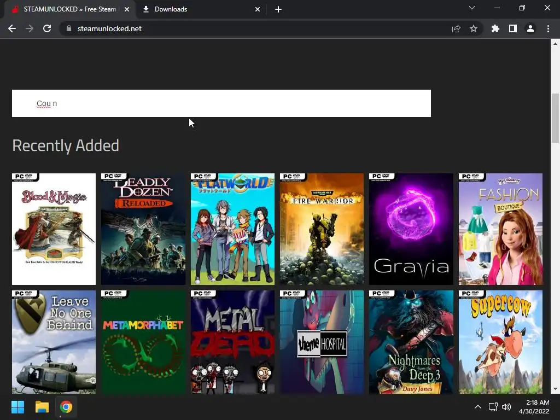Open the Fire Warrior game cover
Image resolution: width=560 pixels, height=420 pixels.
point(322,229)
